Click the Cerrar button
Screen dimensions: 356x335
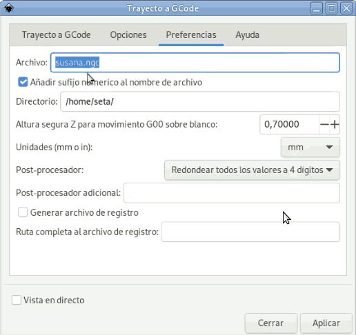[270, 323]
